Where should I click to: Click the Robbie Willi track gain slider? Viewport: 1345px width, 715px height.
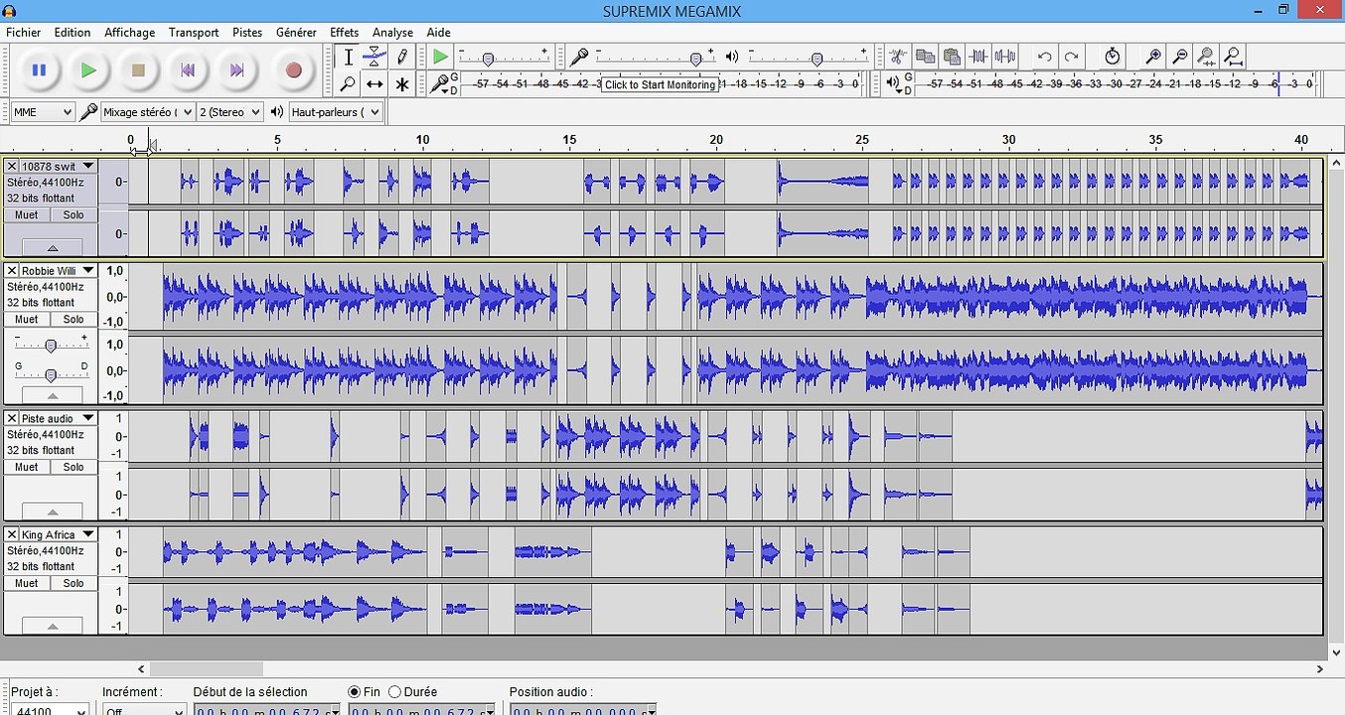coord(51,344)
